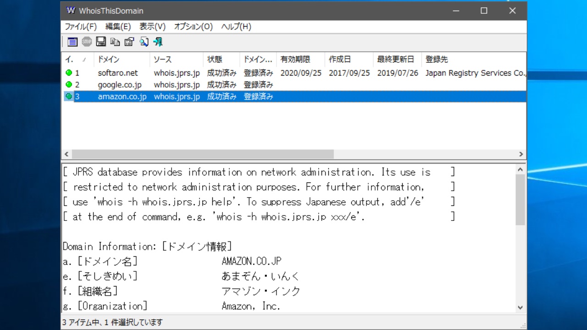Open the ヘルプ(H) menu

(x=236, y=27)
